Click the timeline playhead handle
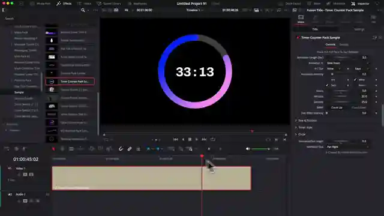This screenshot has width=384, height=216. [x=202, y=156]
